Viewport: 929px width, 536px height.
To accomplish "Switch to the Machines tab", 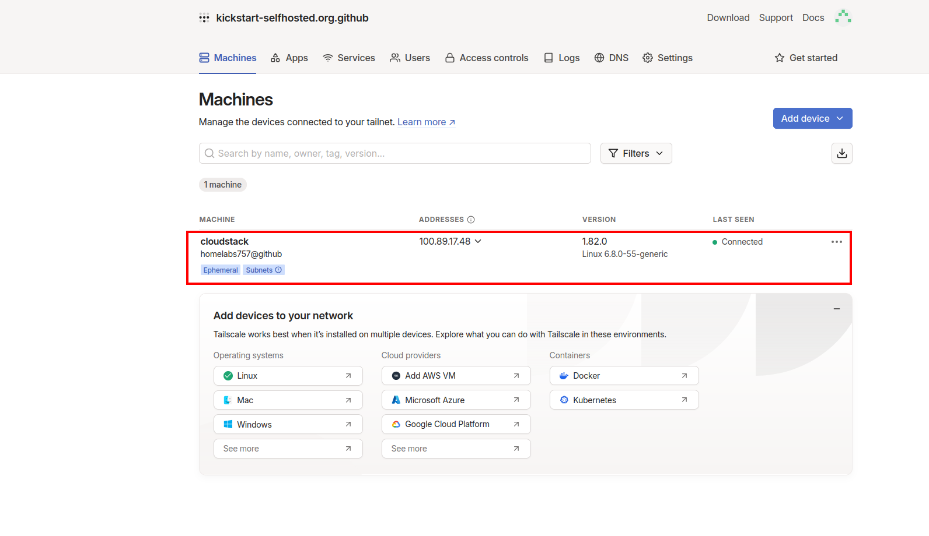I will (x=228, y=58).
